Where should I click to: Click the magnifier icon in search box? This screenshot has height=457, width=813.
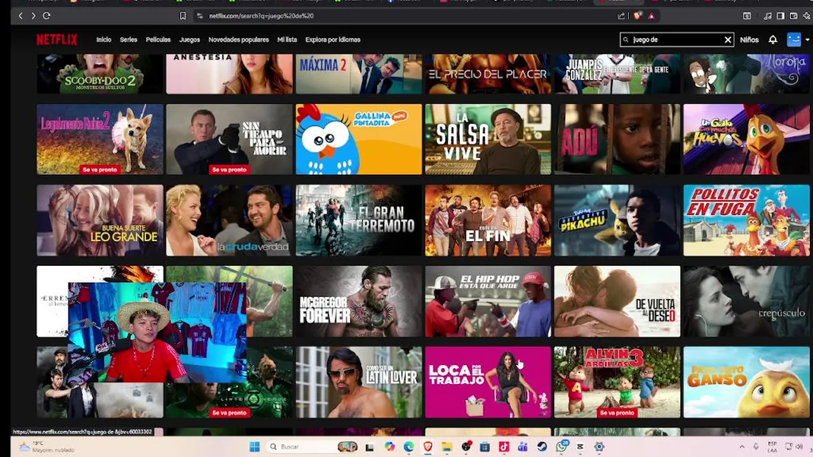626,39
